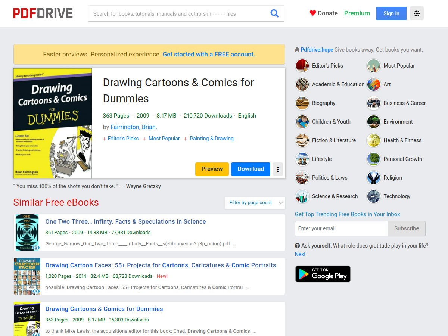Click the blue Download button
Viewport: 448px width, 336px height.
coord(251,169)
